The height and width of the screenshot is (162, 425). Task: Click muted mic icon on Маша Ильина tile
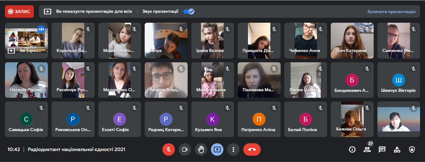pos(227,69)
